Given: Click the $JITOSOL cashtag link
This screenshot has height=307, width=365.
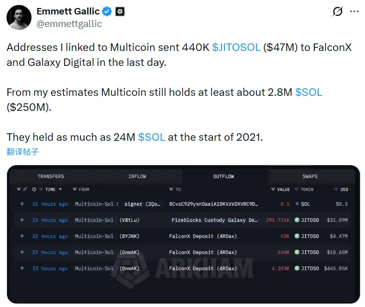Looking at the screenshot, I should pos(236,47).
